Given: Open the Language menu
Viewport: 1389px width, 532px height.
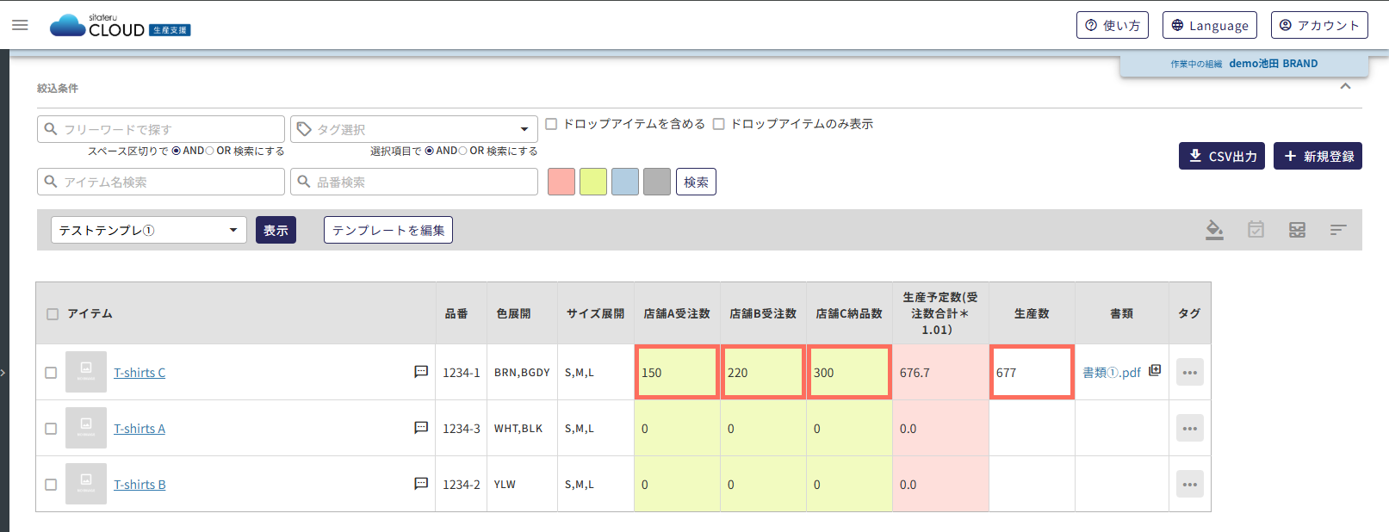Looking at the screenshot, I should tap(1209, 25).
